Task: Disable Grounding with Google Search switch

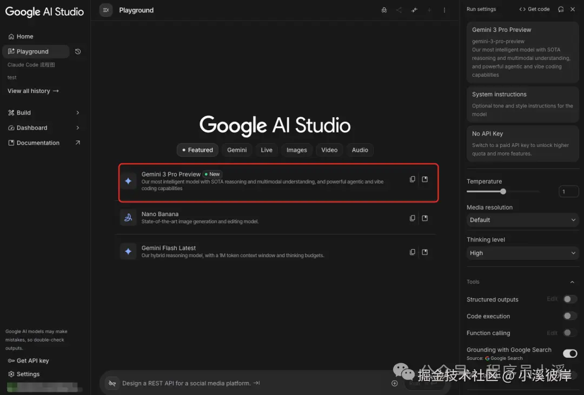Action: click(570, 353)
